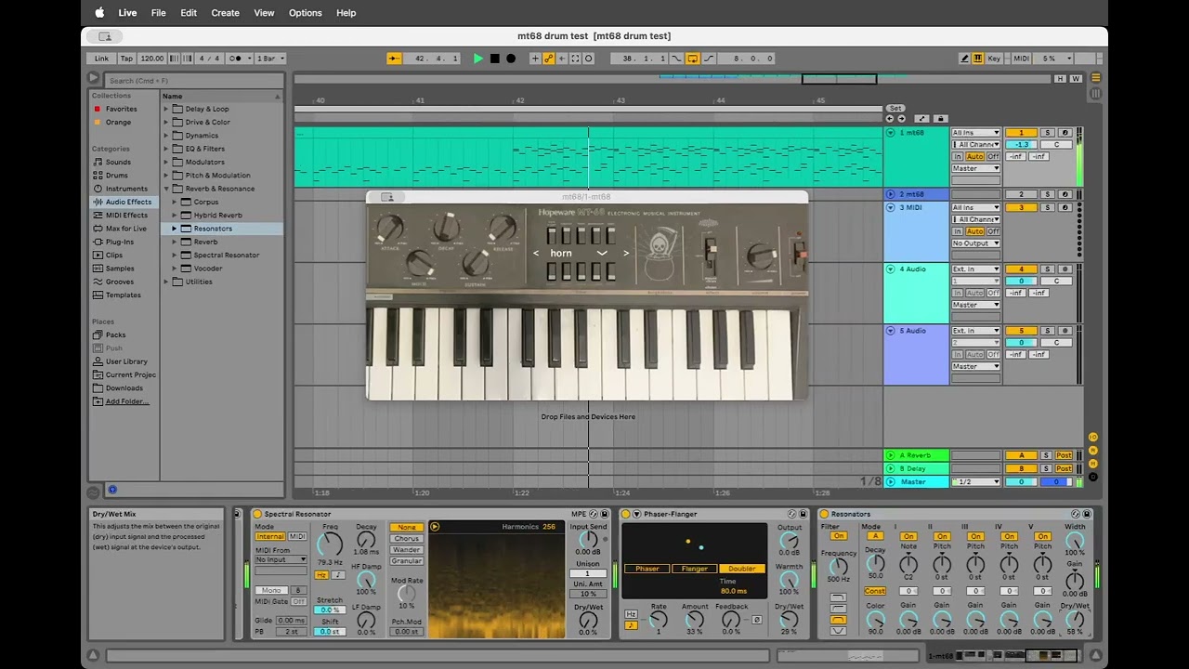The width and height of the screenshot is (1189, 669).
Task: Click the next preset arrow on MT-68
Action: point(626,253)
